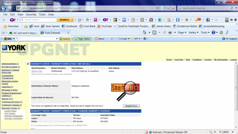
Task: Click the red Stop loading icon
Action: 173,8
